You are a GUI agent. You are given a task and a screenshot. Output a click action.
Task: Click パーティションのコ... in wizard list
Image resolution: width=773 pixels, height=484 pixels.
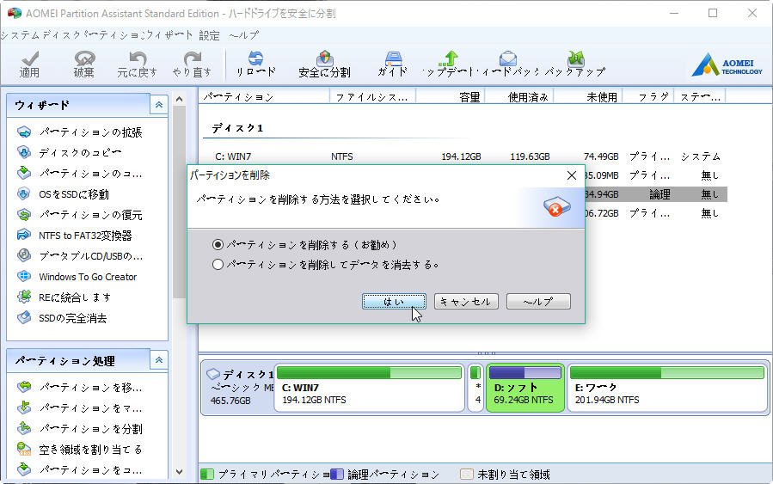click(x=90, y=174)
